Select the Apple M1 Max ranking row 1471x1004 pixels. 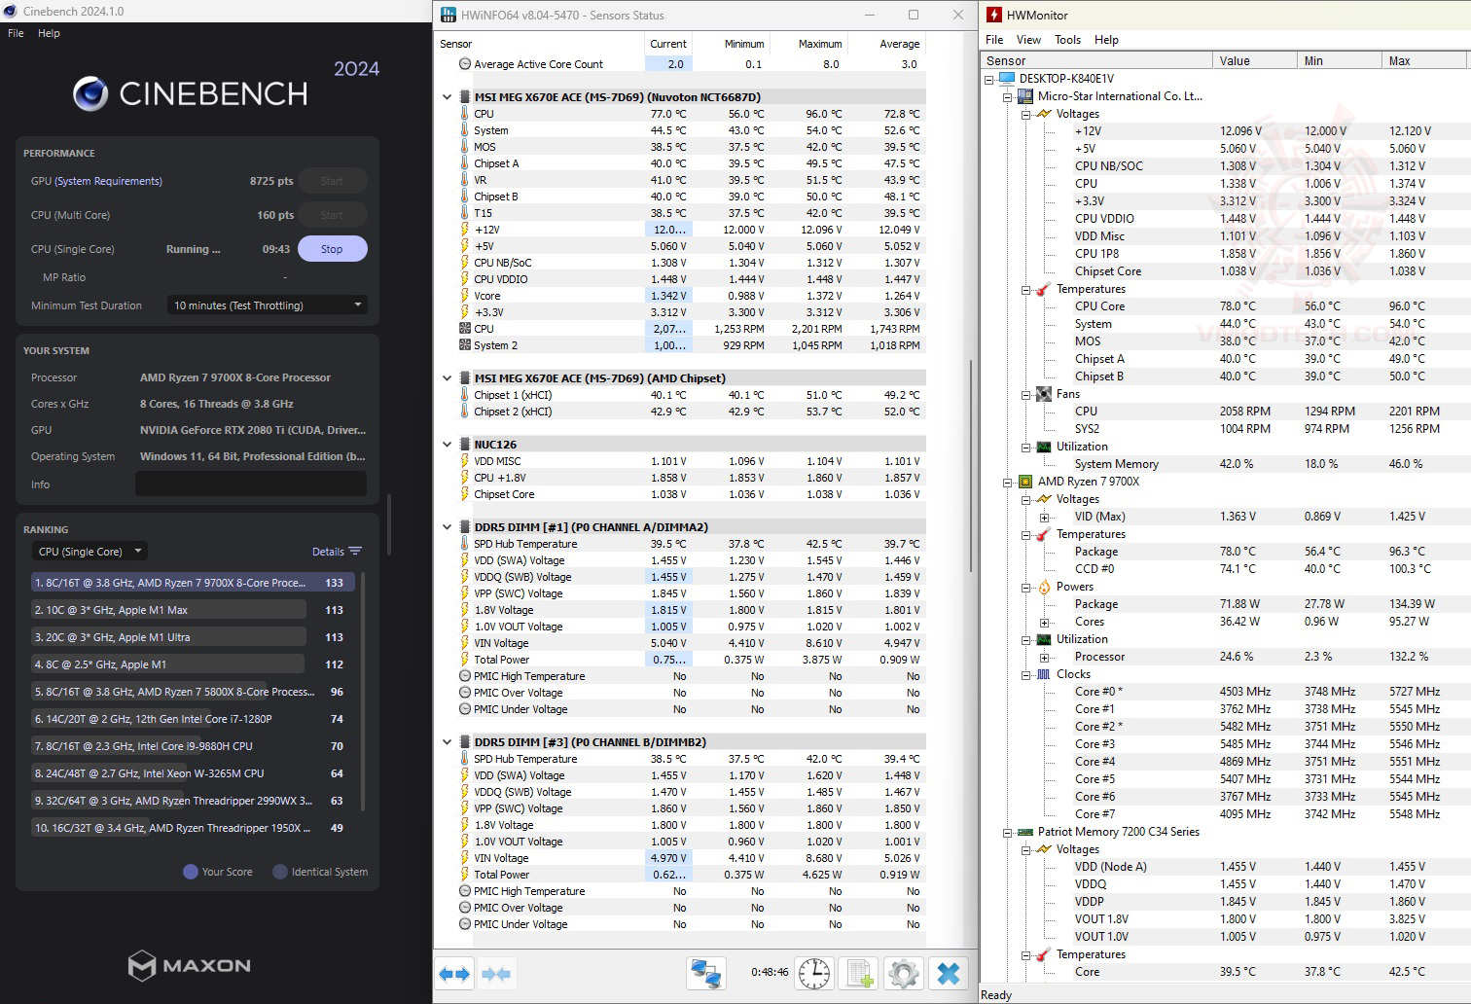coord(192,610)
